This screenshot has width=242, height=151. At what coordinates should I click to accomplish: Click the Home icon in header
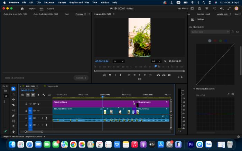(22, 9)
